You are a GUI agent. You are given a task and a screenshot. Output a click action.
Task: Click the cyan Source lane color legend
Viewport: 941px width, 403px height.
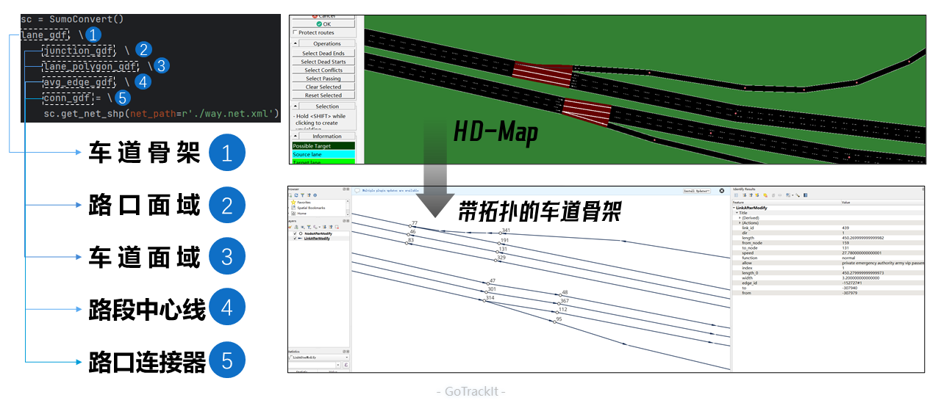pos(323,154)
